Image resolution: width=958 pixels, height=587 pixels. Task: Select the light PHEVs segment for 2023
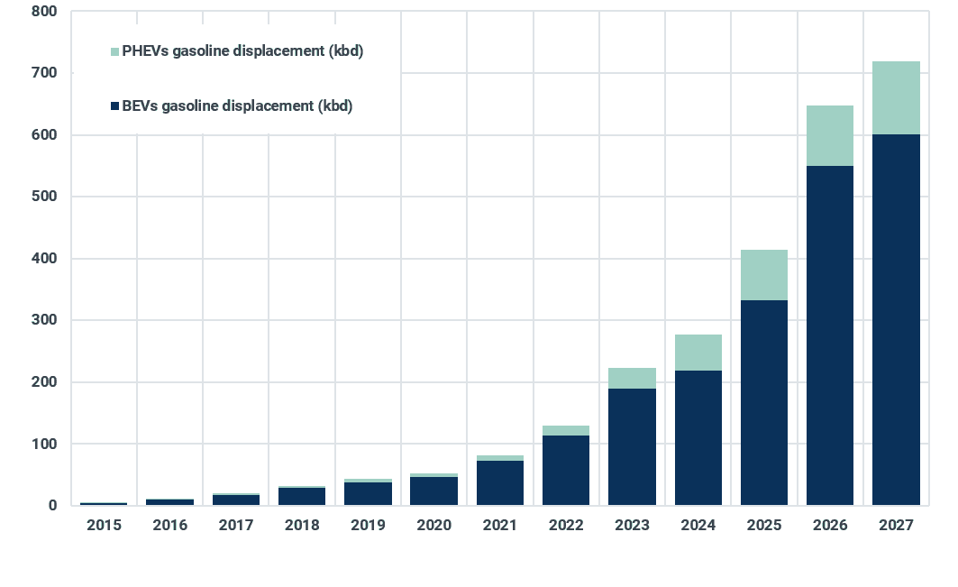click(632, 379)
